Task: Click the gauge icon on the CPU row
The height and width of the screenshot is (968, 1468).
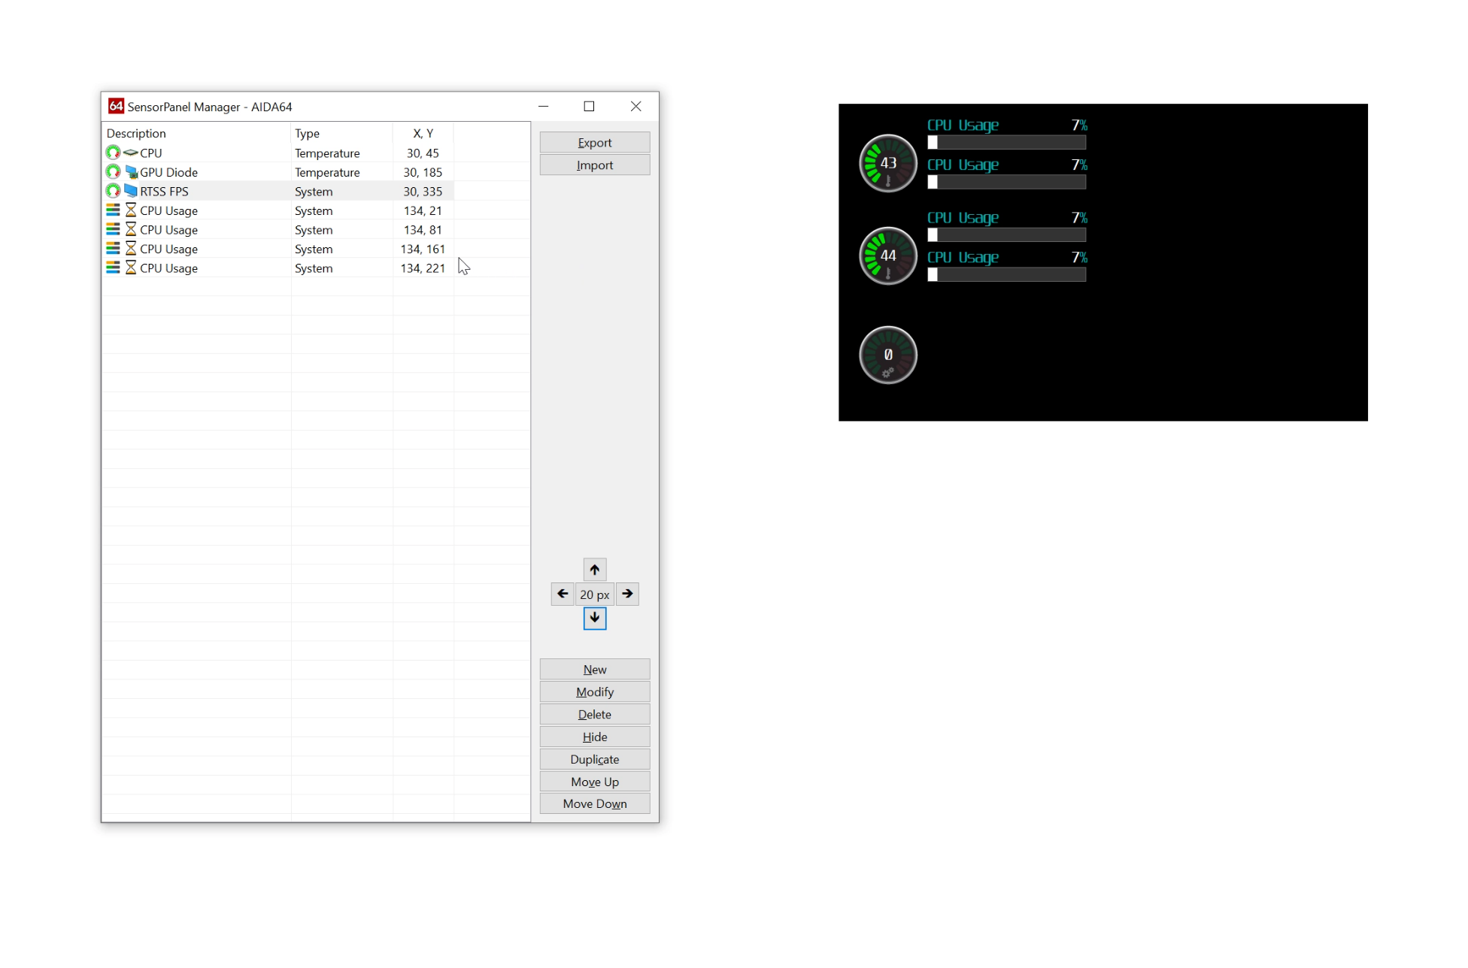Action: (x=114, y=153)
